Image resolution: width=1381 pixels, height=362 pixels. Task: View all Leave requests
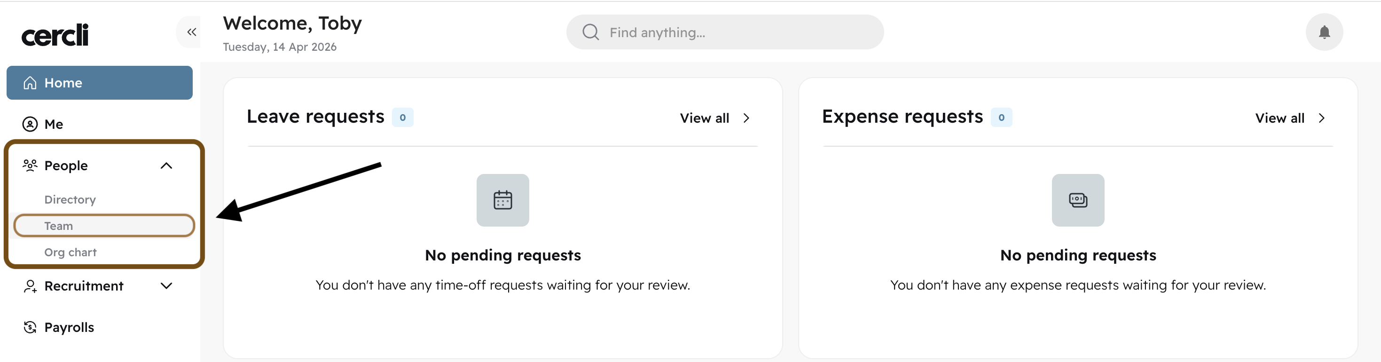pos(705,118)
